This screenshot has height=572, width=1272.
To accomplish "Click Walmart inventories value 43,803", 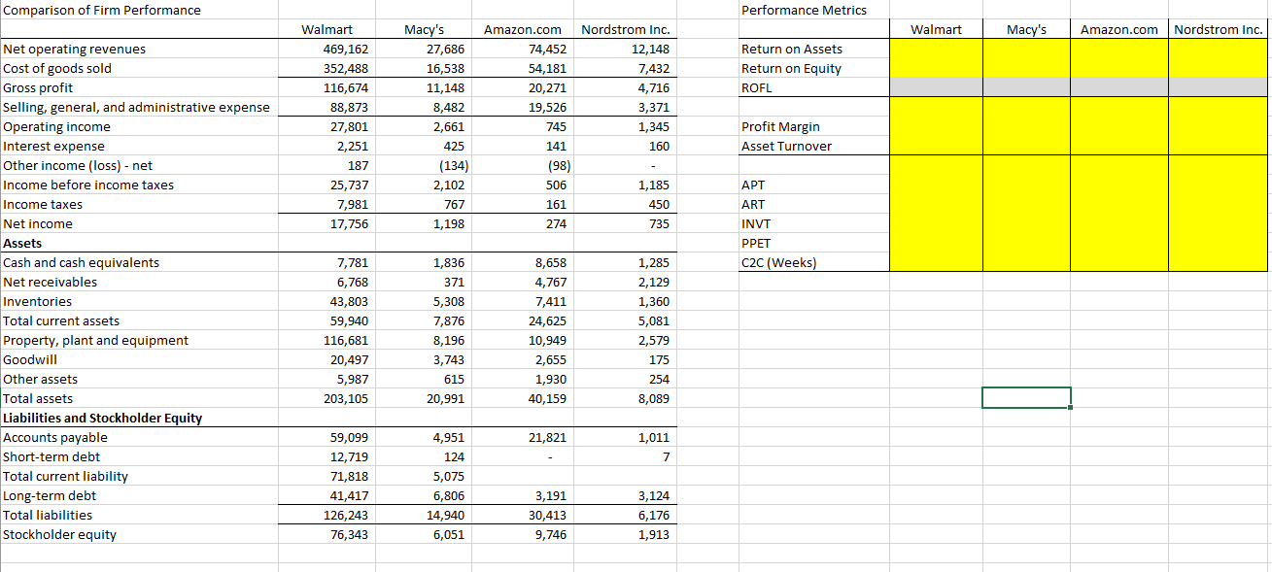I will [x=349, y=301].
